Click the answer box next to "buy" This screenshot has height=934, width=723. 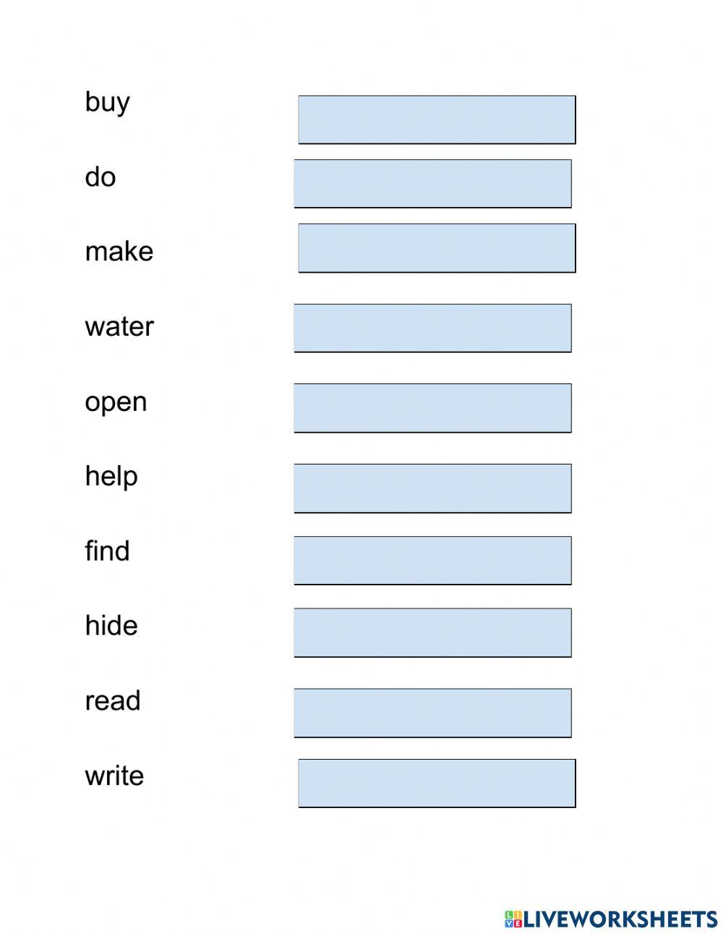coord(437,119)
